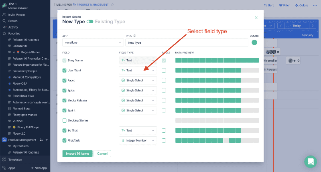
Task: Mark User Want as title field
Action: click(164, 70)
